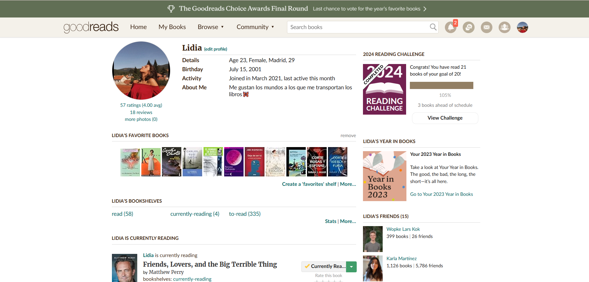
Task: Click the 2024 Reading Challenge badge
Action: 385,89
